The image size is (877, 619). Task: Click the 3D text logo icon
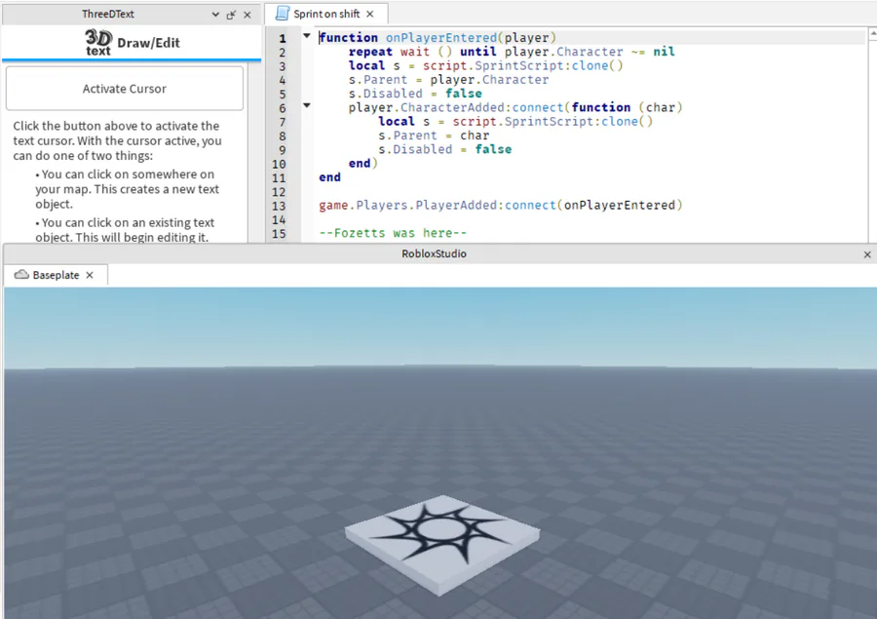click(x=98, y=43)
